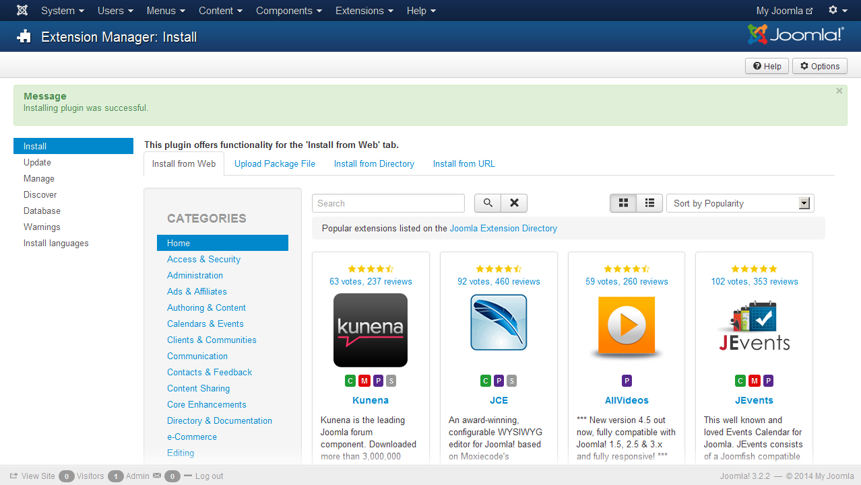Go to Manage in the sidebar

pyautogui.click(x=73, y=178)
